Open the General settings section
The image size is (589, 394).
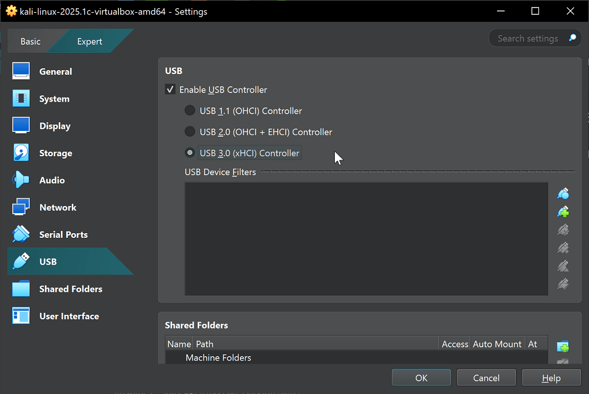[71, 71]
